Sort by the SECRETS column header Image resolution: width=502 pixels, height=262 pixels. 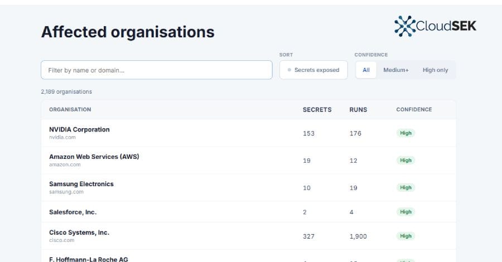[x=317, y=109]
